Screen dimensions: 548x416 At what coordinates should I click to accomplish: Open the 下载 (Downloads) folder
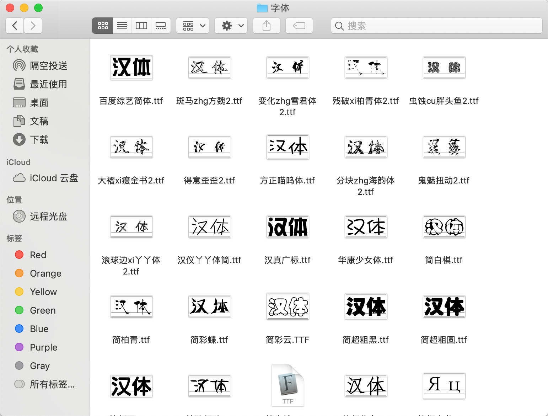click(x=39, y=140)
